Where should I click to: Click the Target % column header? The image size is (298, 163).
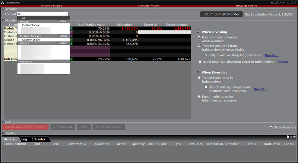coord(150,24)
